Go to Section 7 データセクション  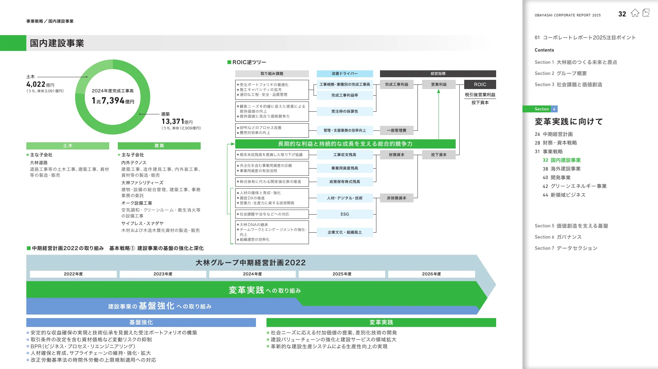click(566, 248)
